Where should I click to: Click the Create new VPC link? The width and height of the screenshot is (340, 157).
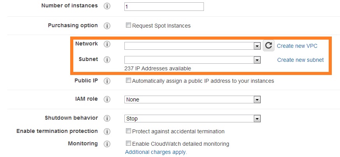tap(297, 46)
